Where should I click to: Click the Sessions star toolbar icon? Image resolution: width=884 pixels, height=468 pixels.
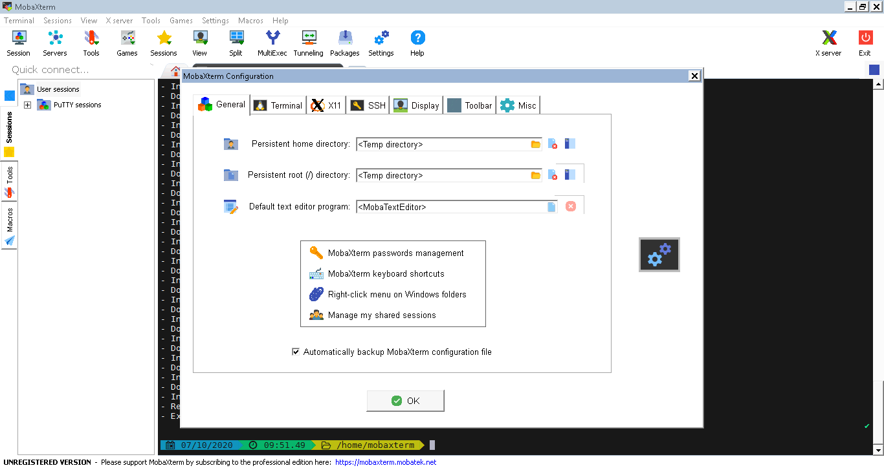[x=164, y=43]
